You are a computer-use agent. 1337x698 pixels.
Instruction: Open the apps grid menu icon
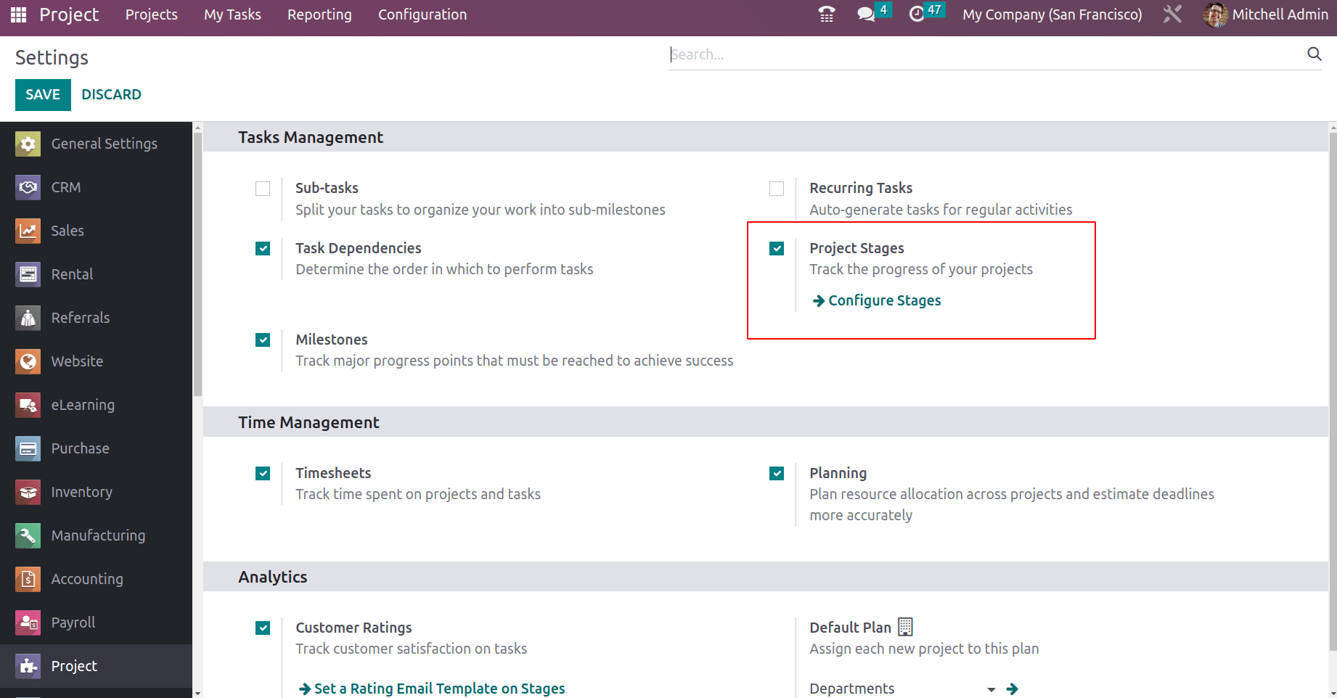point(19,15)
